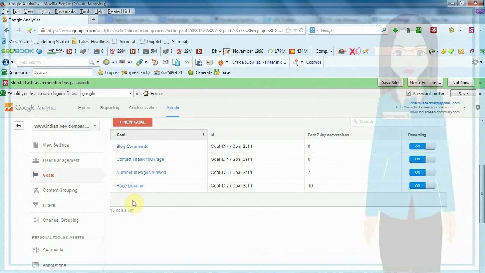Open the account dropdown arrow beside the email
This screenshot has width=485, height=273.
464,108
